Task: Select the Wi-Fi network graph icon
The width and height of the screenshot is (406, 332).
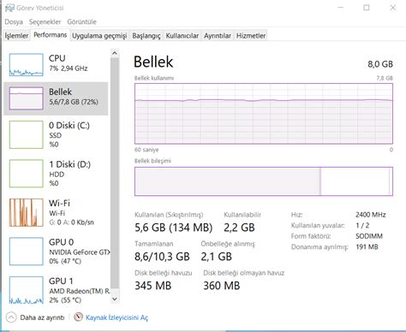Action: (27, 212)
